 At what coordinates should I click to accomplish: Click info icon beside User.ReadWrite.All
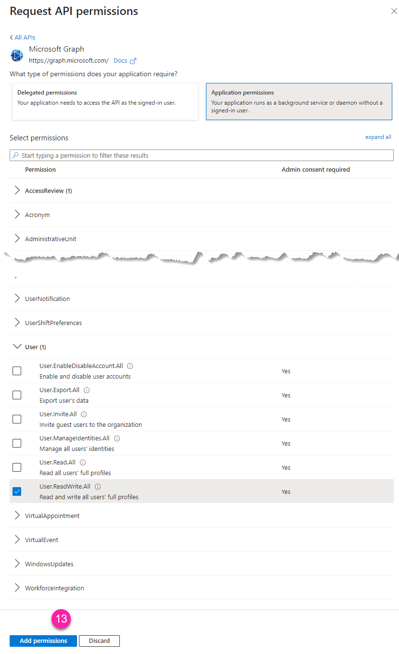click(x=98, y=487)
